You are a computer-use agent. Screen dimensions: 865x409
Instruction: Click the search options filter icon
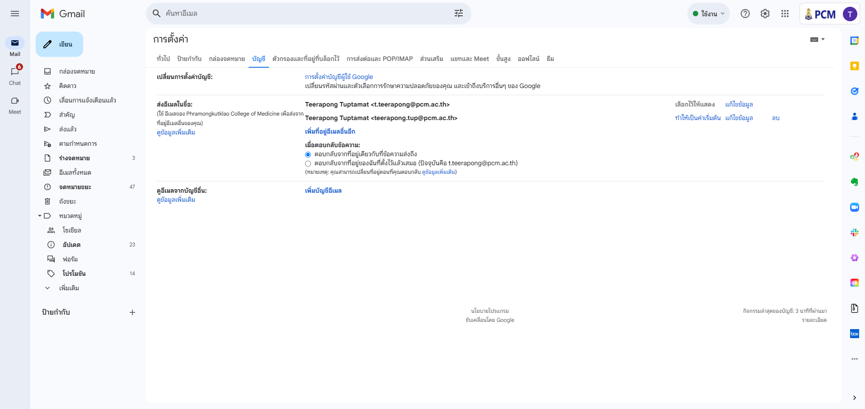tap(458, 14)
